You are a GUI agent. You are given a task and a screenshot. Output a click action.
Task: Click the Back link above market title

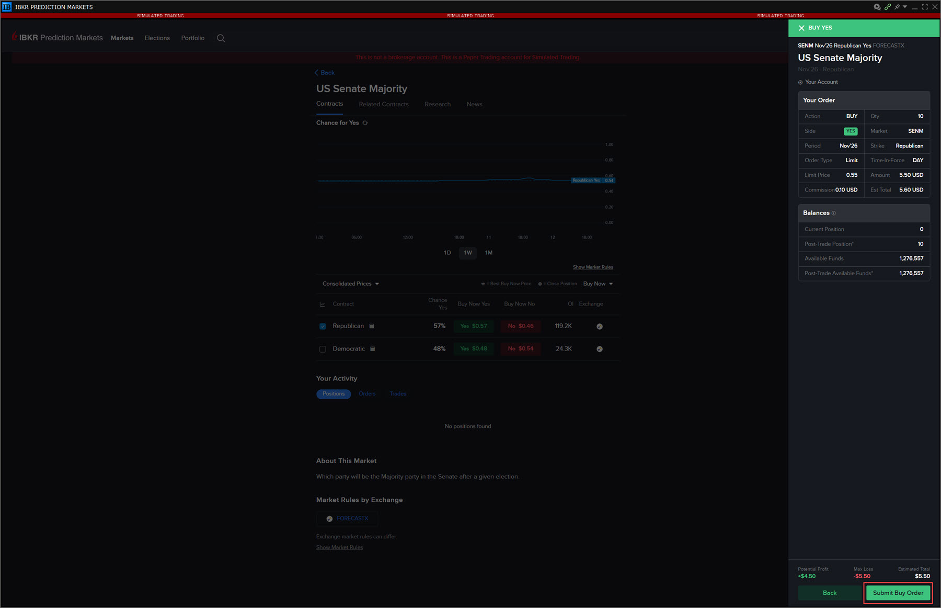tap(325, 73)
